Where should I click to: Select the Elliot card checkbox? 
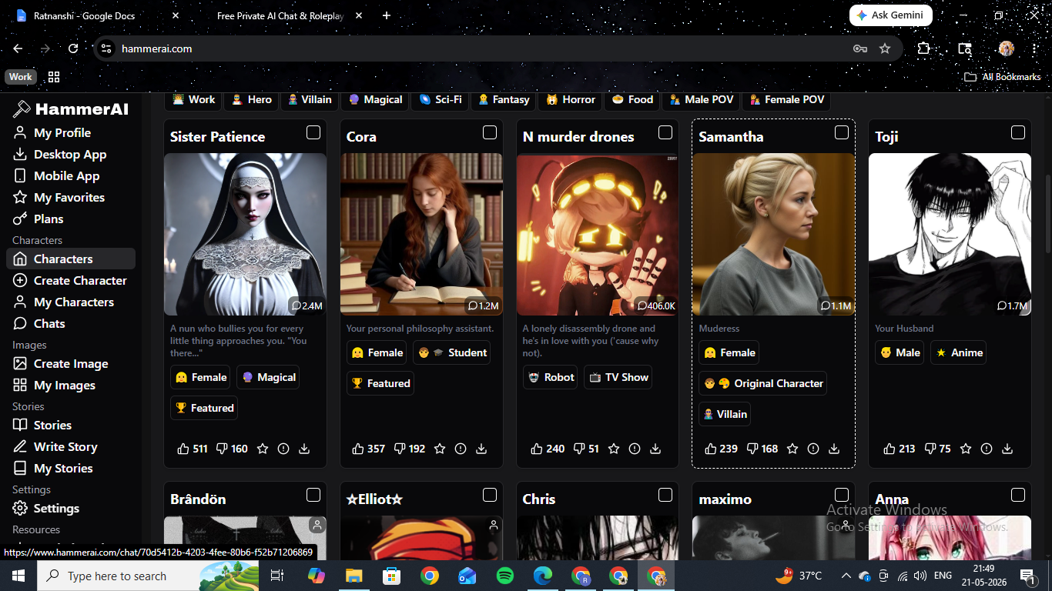[490, 495]
